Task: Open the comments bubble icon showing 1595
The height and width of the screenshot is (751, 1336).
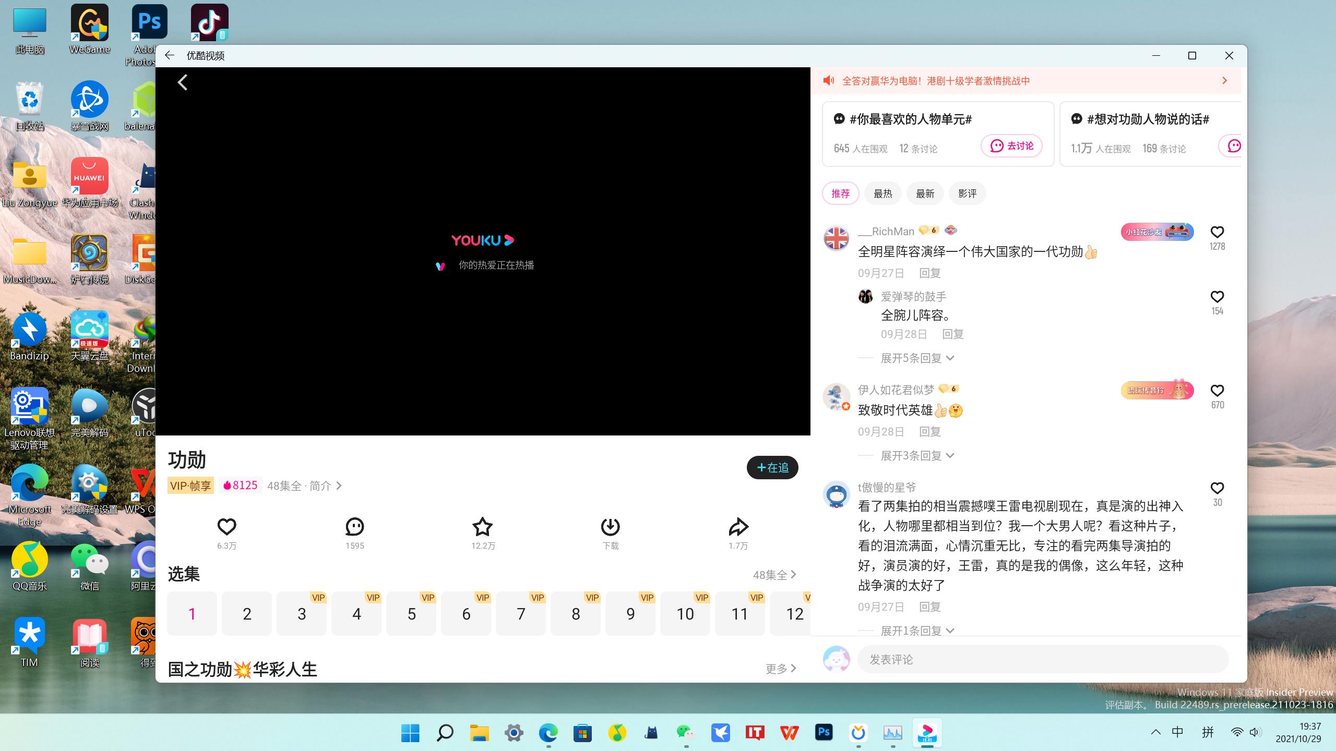Action: 354,527
